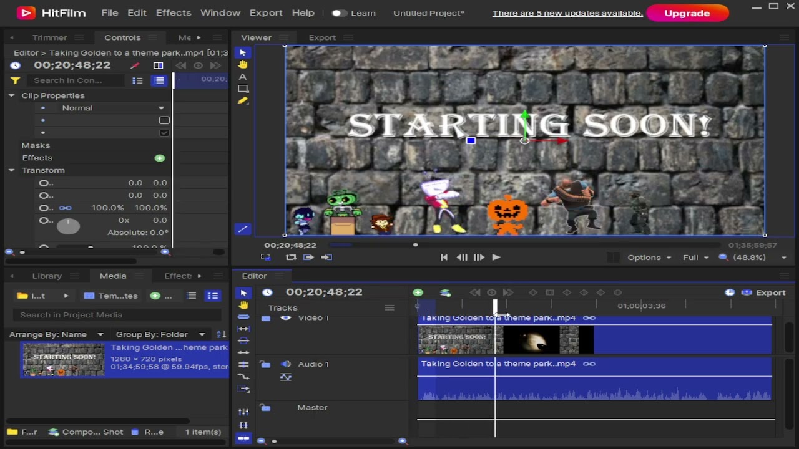Open Group By: Folder dropdown

point(160,334)
